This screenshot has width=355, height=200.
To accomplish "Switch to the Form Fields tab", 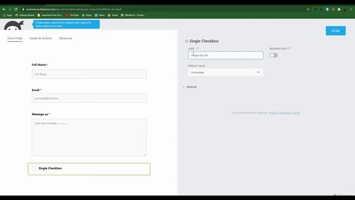I will tap(15, 38).
